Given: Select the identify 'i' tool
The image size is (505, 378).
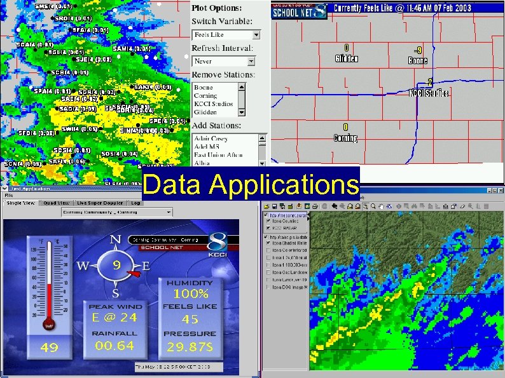Looking at the screenshot, I should 399,206.
